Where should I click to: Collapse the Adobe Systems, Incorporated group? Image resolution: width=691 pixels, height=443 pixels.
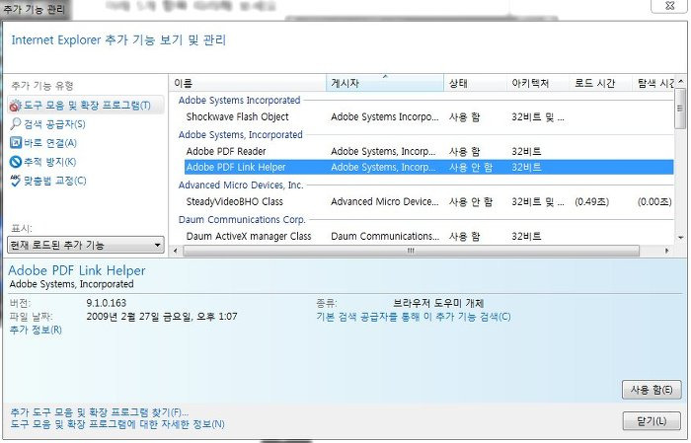(x=240, y=135)
